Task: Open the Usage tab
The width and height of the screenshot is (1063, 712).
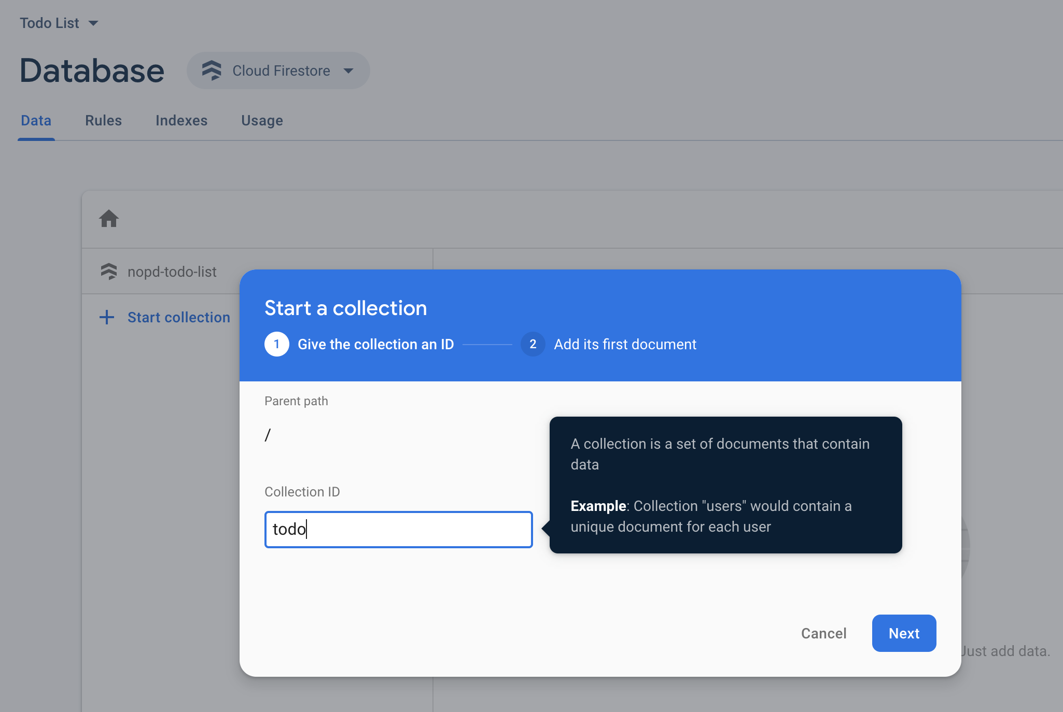Action: (262, 121)
